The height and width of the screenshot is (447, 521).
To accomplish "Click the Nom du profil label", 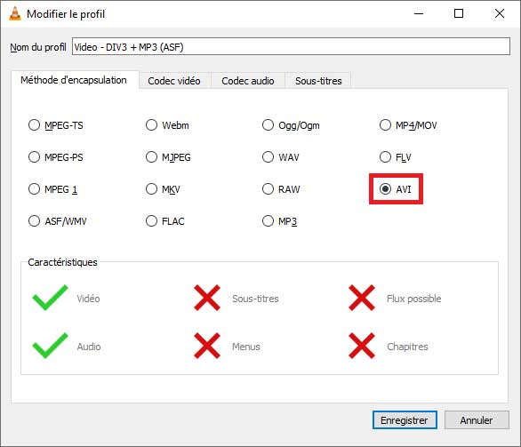I will click(38, 47).
